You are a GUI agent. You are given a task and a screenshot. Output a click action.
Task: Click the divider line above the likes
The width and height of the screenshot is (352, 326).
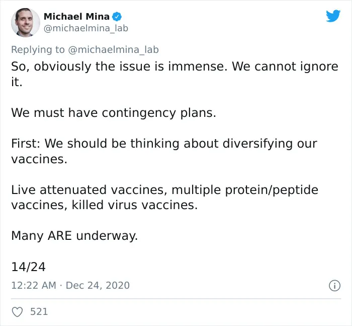tap(176, 299)
